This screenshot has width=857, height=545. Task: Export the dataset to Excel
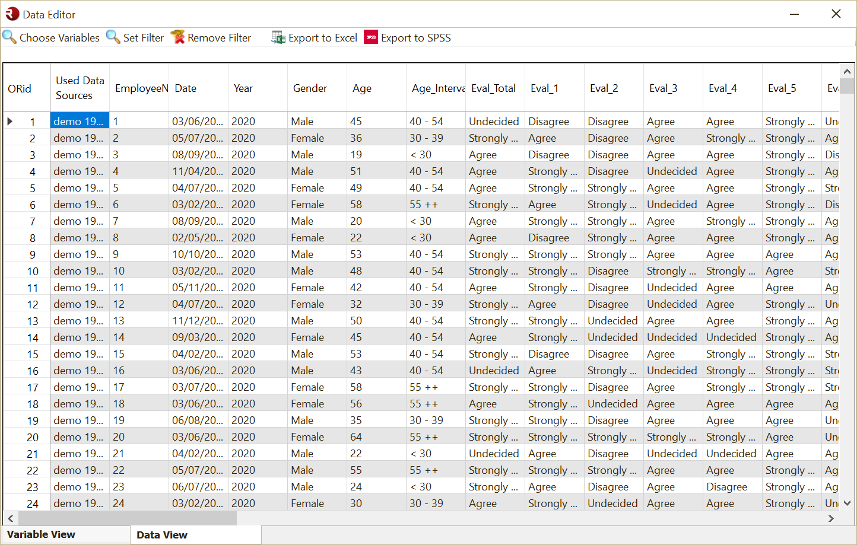click(313, 37)
